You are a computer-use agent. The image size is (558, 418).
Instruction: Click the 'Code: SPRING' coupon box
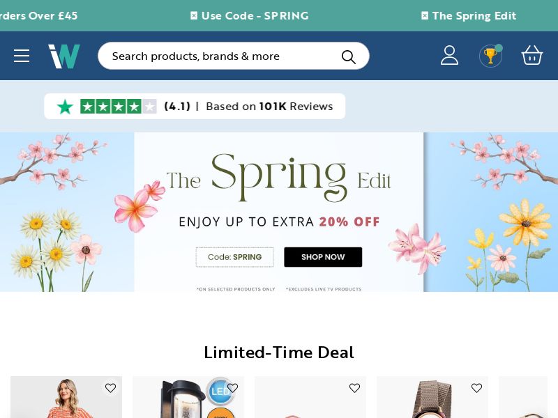234,257
